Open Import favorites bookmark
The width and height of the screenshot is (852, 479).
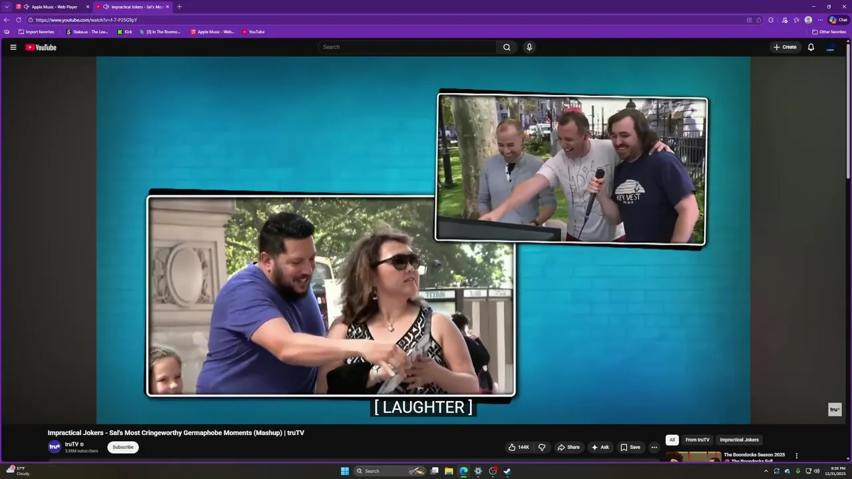coord(37,32)
